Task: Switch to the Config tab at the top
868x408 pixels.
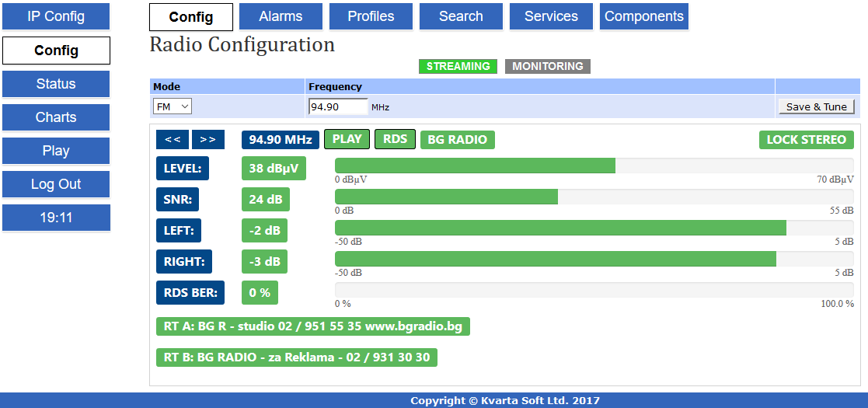Action: [191, 16]
